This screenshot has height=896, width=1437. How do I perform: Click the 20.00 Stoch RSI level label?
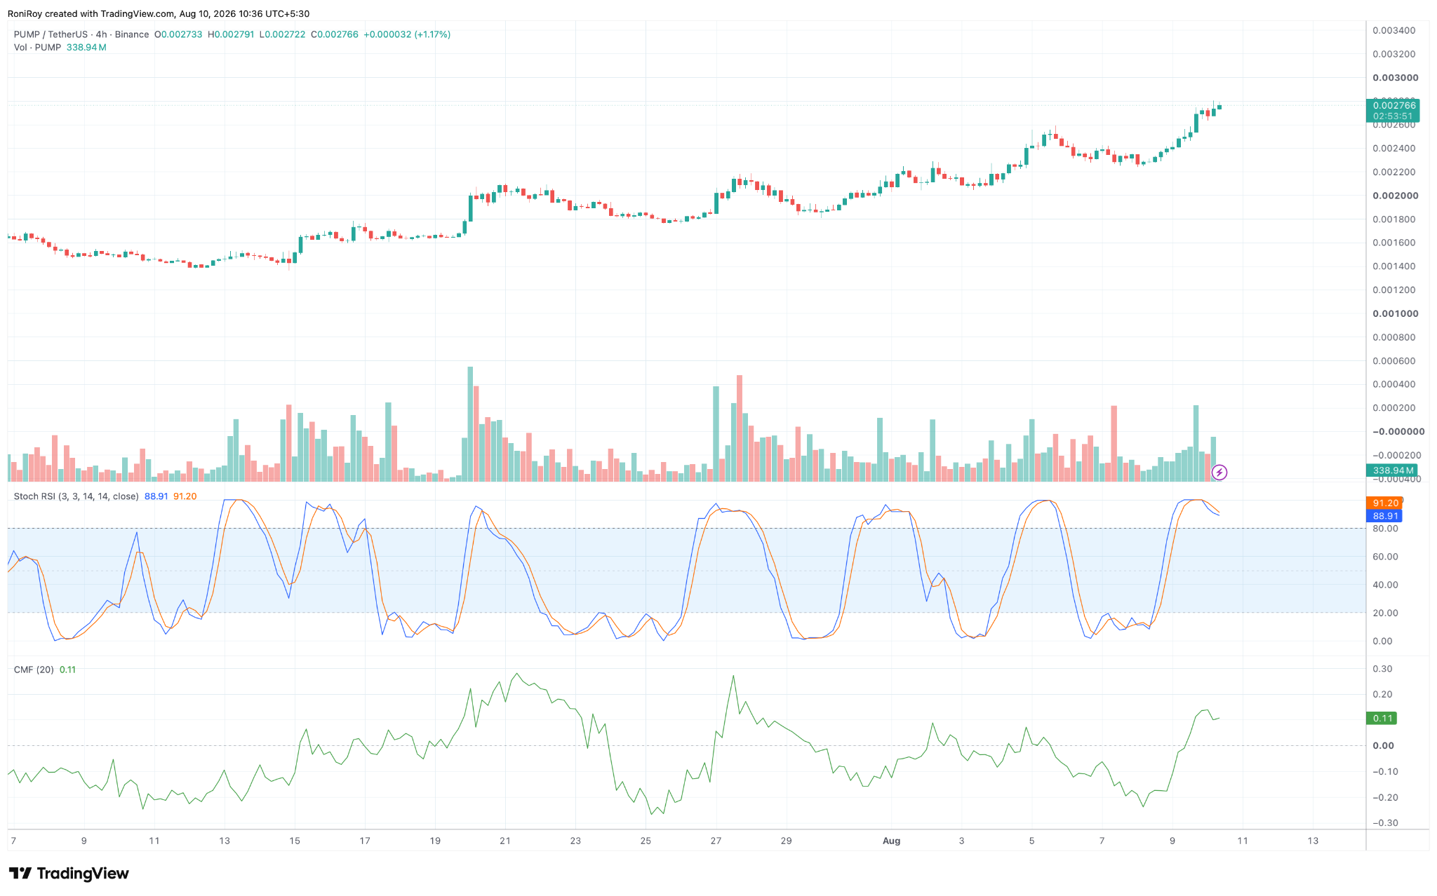pyautogui.click(x=1386, y=613)
